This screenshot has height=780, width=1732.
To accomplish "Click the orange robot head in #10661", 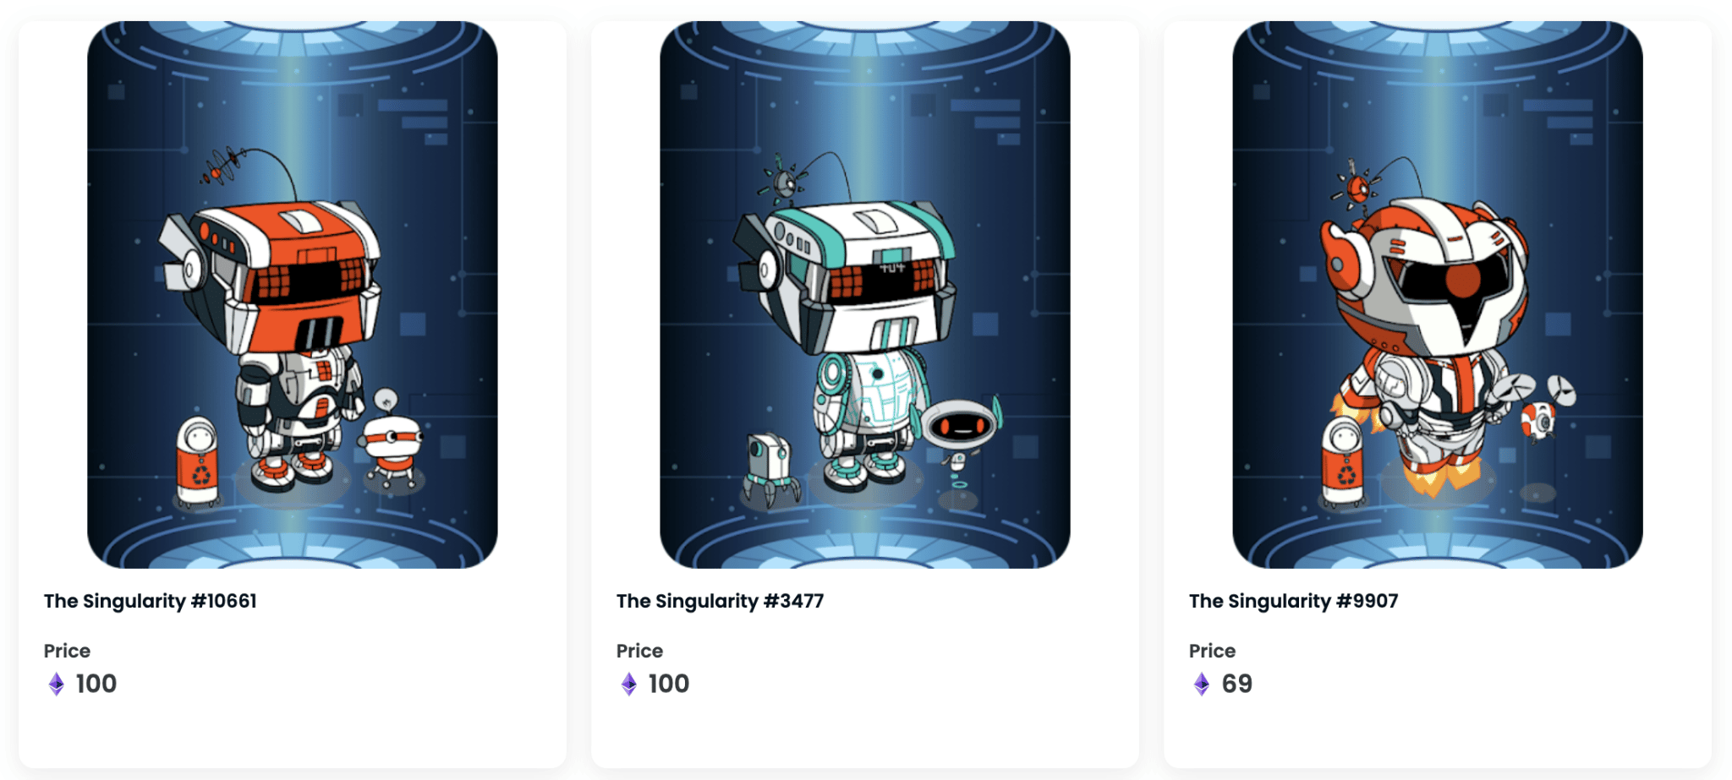I will [279, 275].
